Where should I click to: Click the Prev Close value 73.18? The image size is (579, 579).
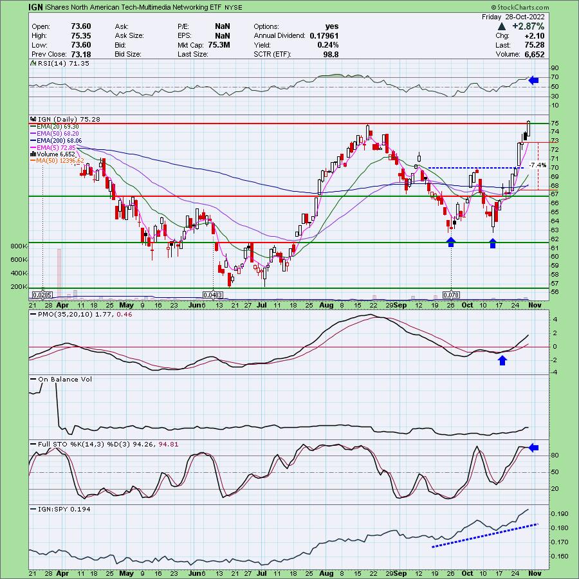(81, 54)
